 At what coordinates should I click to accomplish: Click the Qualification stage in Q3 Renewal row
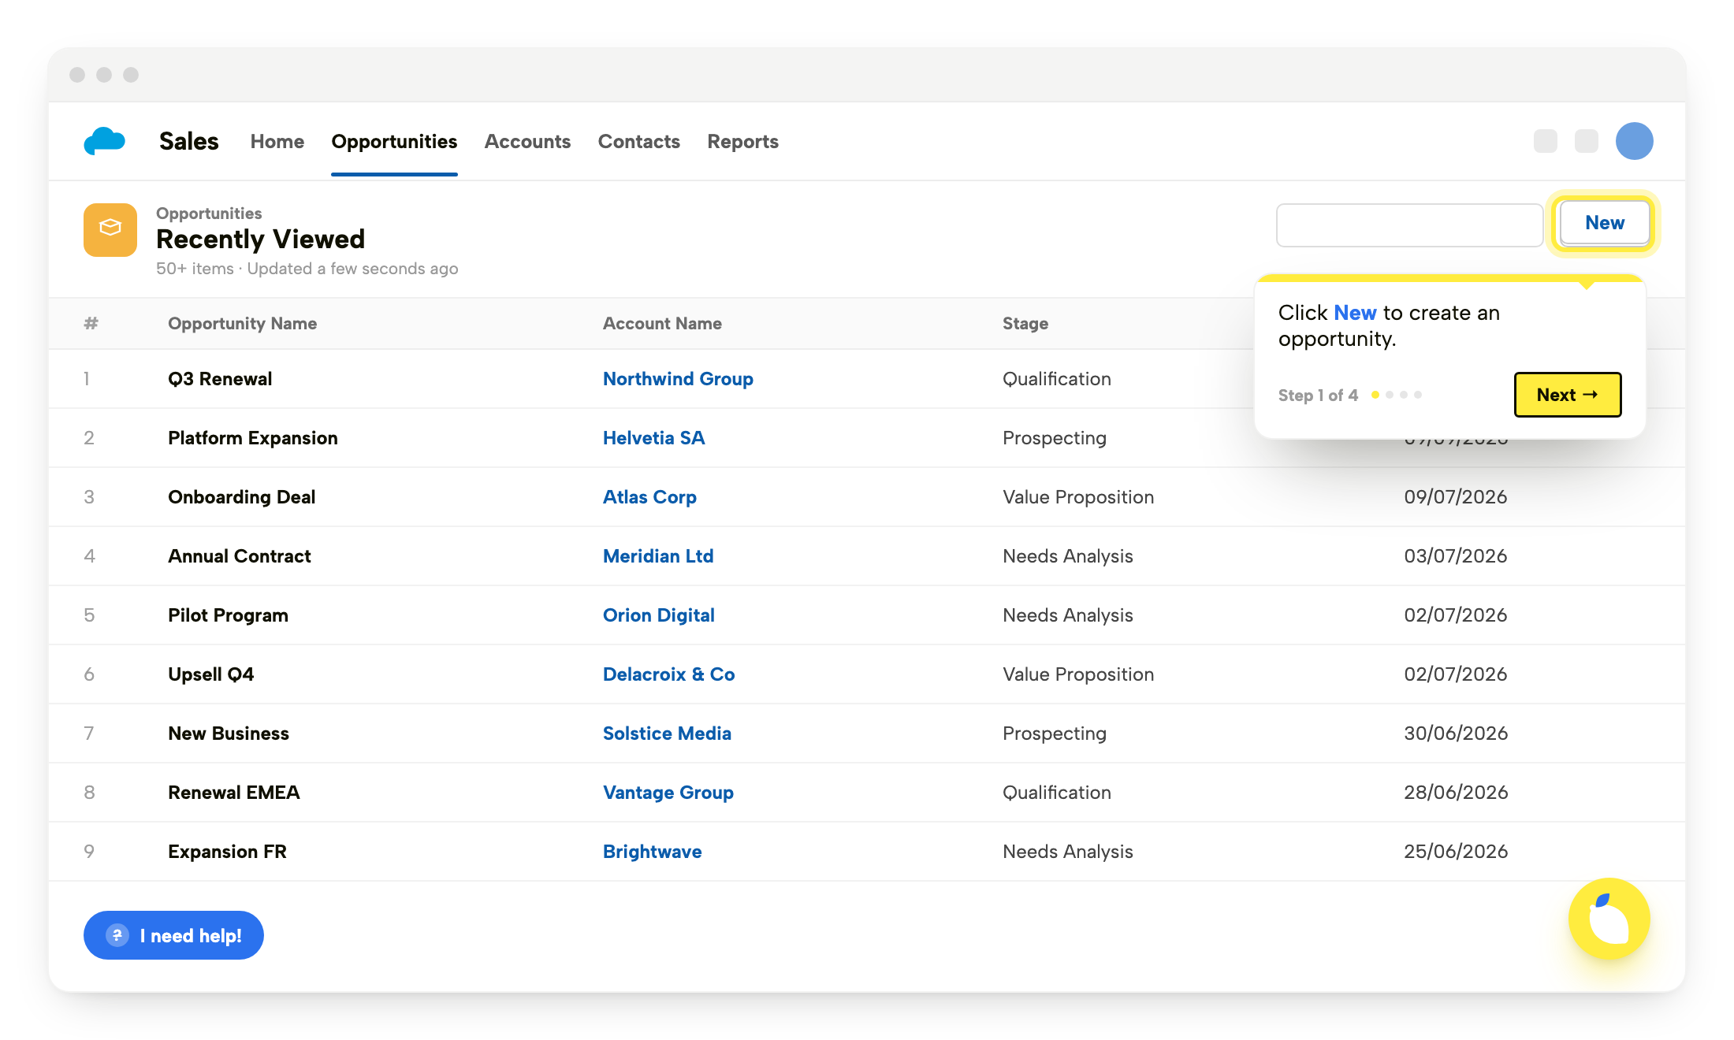point(1057,379)
